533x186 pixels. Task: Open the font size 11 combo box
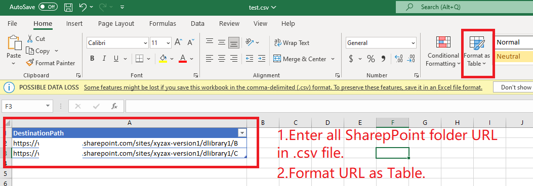[x=161, y=43]
